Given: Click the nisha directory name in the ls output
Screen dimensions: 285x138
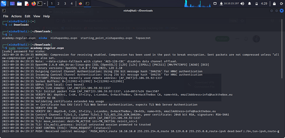Looking at the screenshot, I should point(43,38).
